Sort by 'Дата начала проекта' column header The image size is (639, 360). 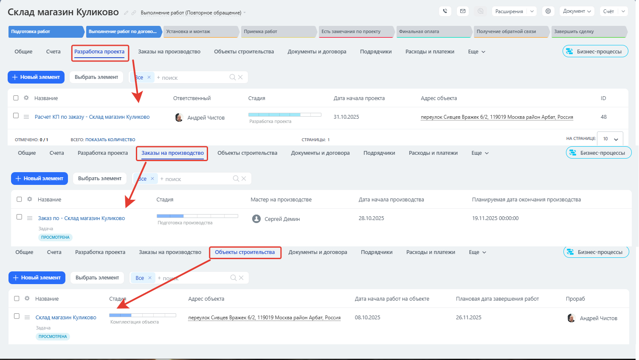(x=359, y=98)
